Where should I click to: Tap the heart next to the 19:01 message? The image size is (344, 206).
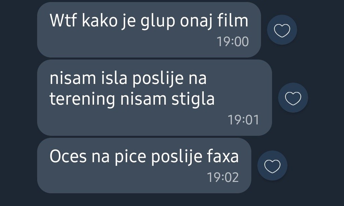pyautogui.click(x=293, y=98)
